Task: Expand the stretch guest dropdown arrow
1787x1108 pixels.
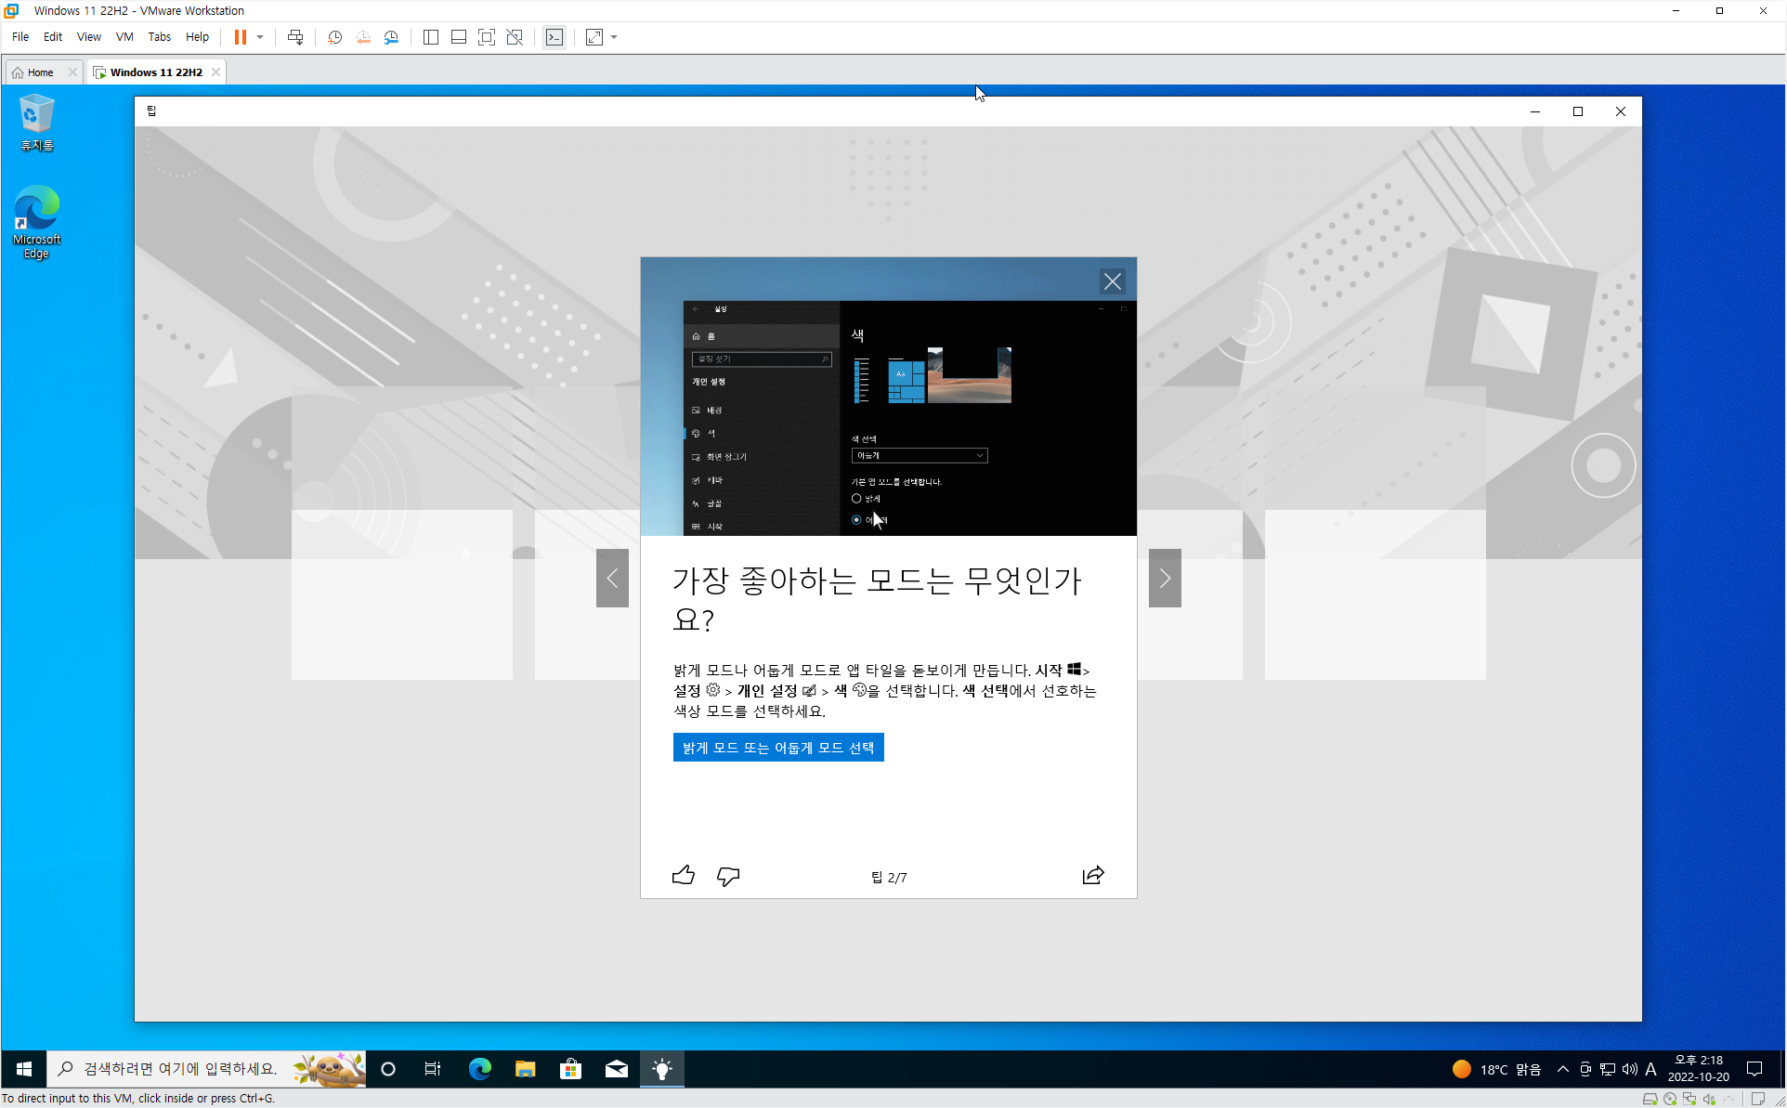Action: [x=614, y=37]
